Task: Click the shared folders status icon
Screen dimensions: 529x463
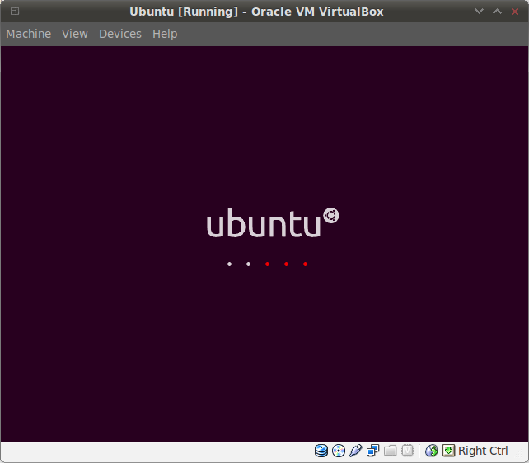Action: pos(390,451)
